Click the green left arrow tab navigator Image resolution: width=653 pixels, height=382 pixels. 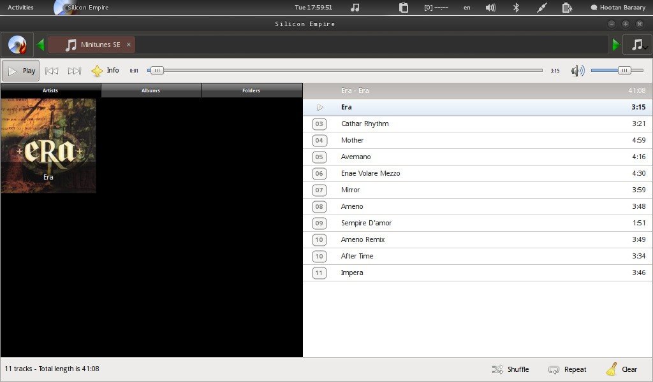click(x=40, y=45)
